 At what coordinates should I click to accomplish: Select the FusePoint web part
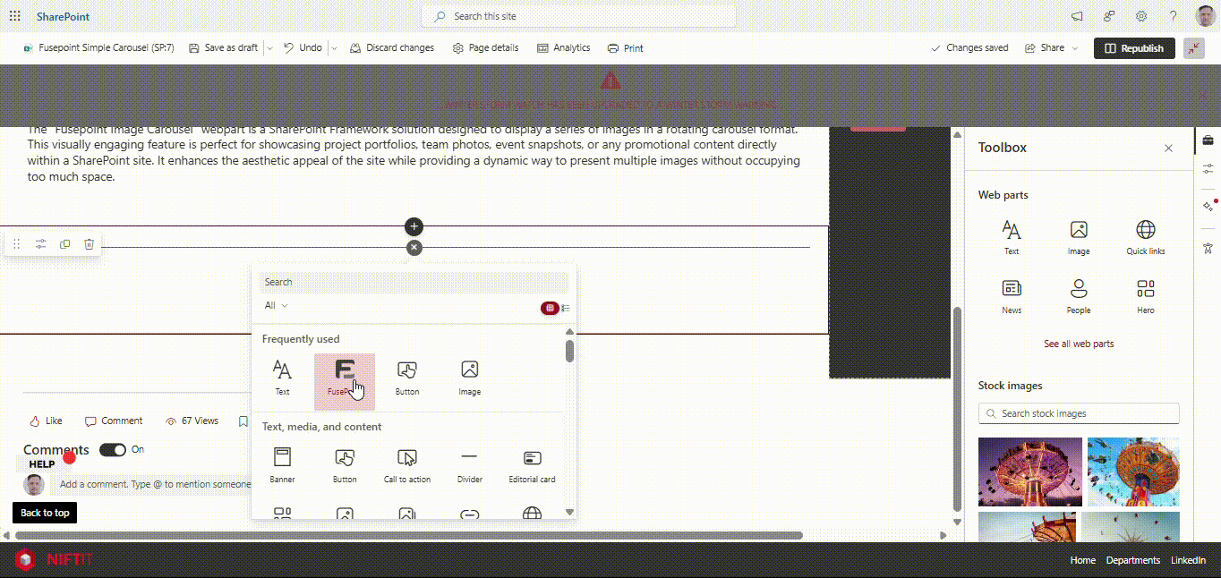(x=344, y=378)
